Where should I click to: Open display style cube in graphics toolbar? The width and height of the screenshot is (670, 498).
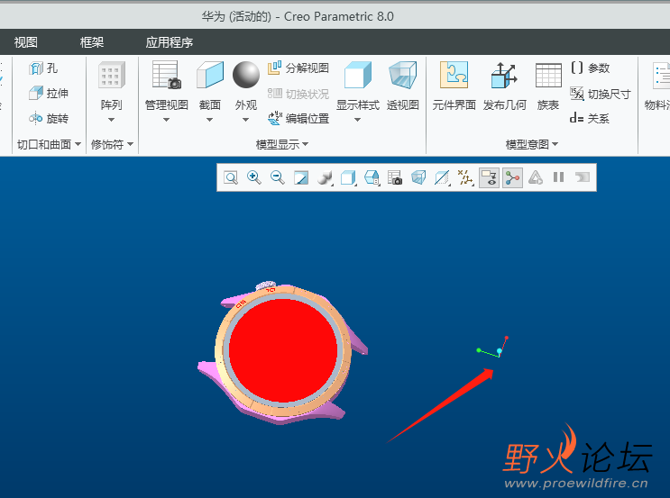349,177
